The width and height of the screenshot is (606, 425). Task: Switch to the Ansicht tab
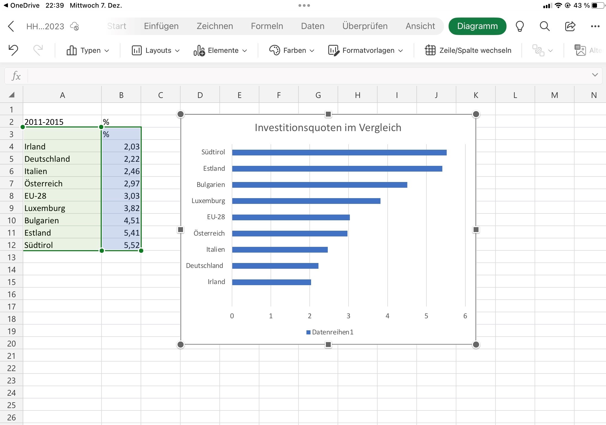pyautogui.click(x=420, y=26)
